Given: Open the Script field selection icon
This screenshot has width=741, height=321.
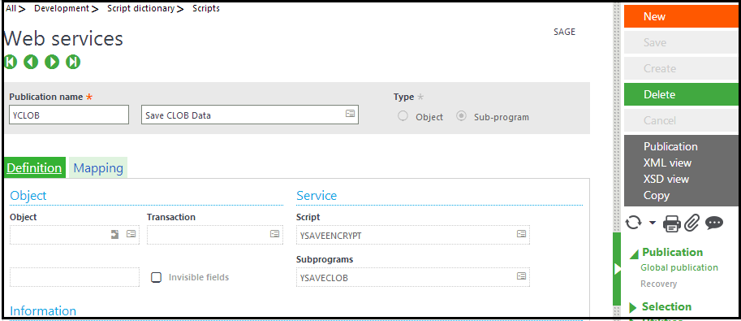Looking at the screenshot, I should coord(521,234).
